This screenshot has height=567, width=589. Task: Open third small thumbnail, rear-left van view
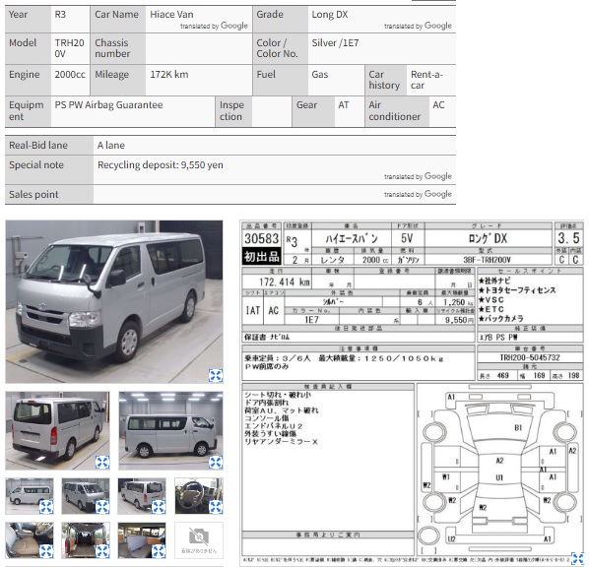[142, 496]
